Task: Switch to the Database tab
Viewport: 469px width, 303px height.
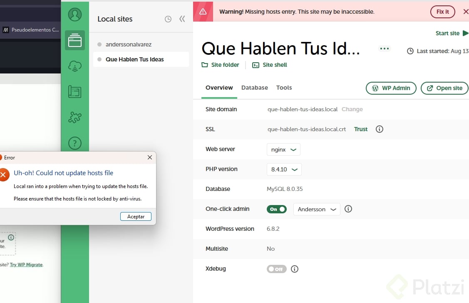Action: coord(255,88)
